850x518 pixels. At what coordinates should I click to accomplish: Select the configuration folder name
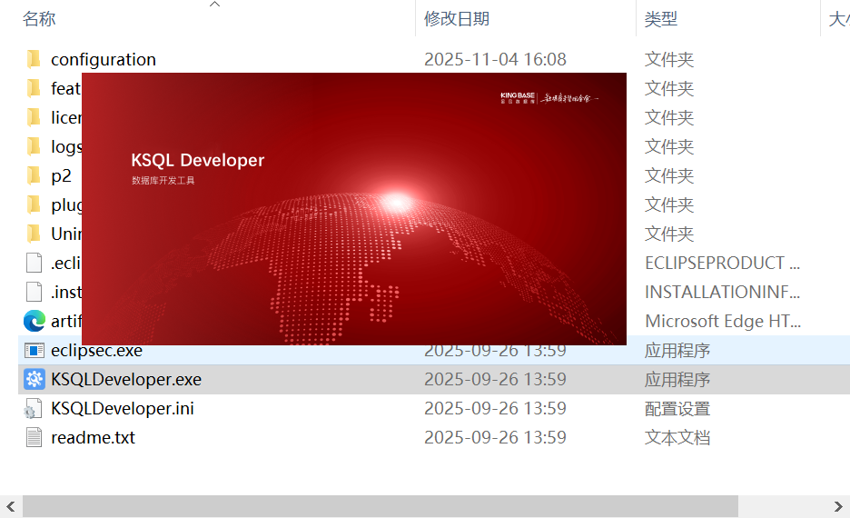point(104,59)
